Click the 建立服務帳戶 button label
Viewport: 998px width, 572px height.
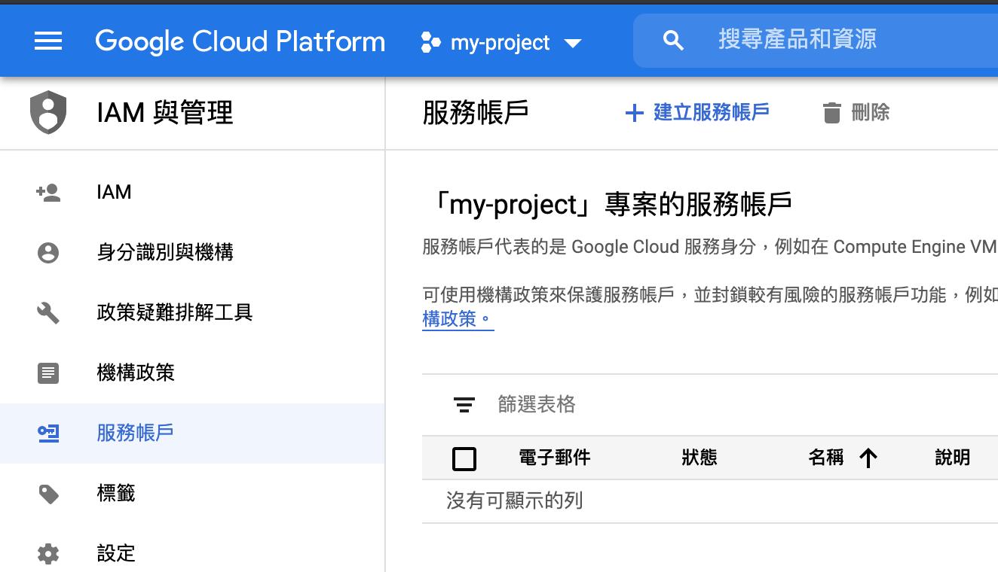712,112
